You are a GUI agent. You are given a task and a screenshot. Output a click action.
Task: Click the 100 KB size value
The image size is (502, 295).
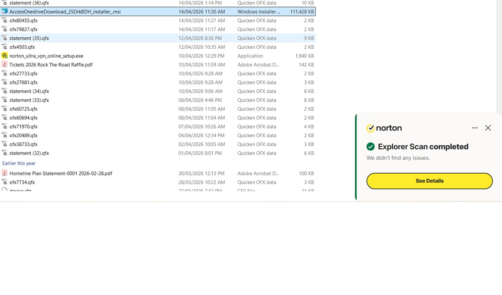306,173
